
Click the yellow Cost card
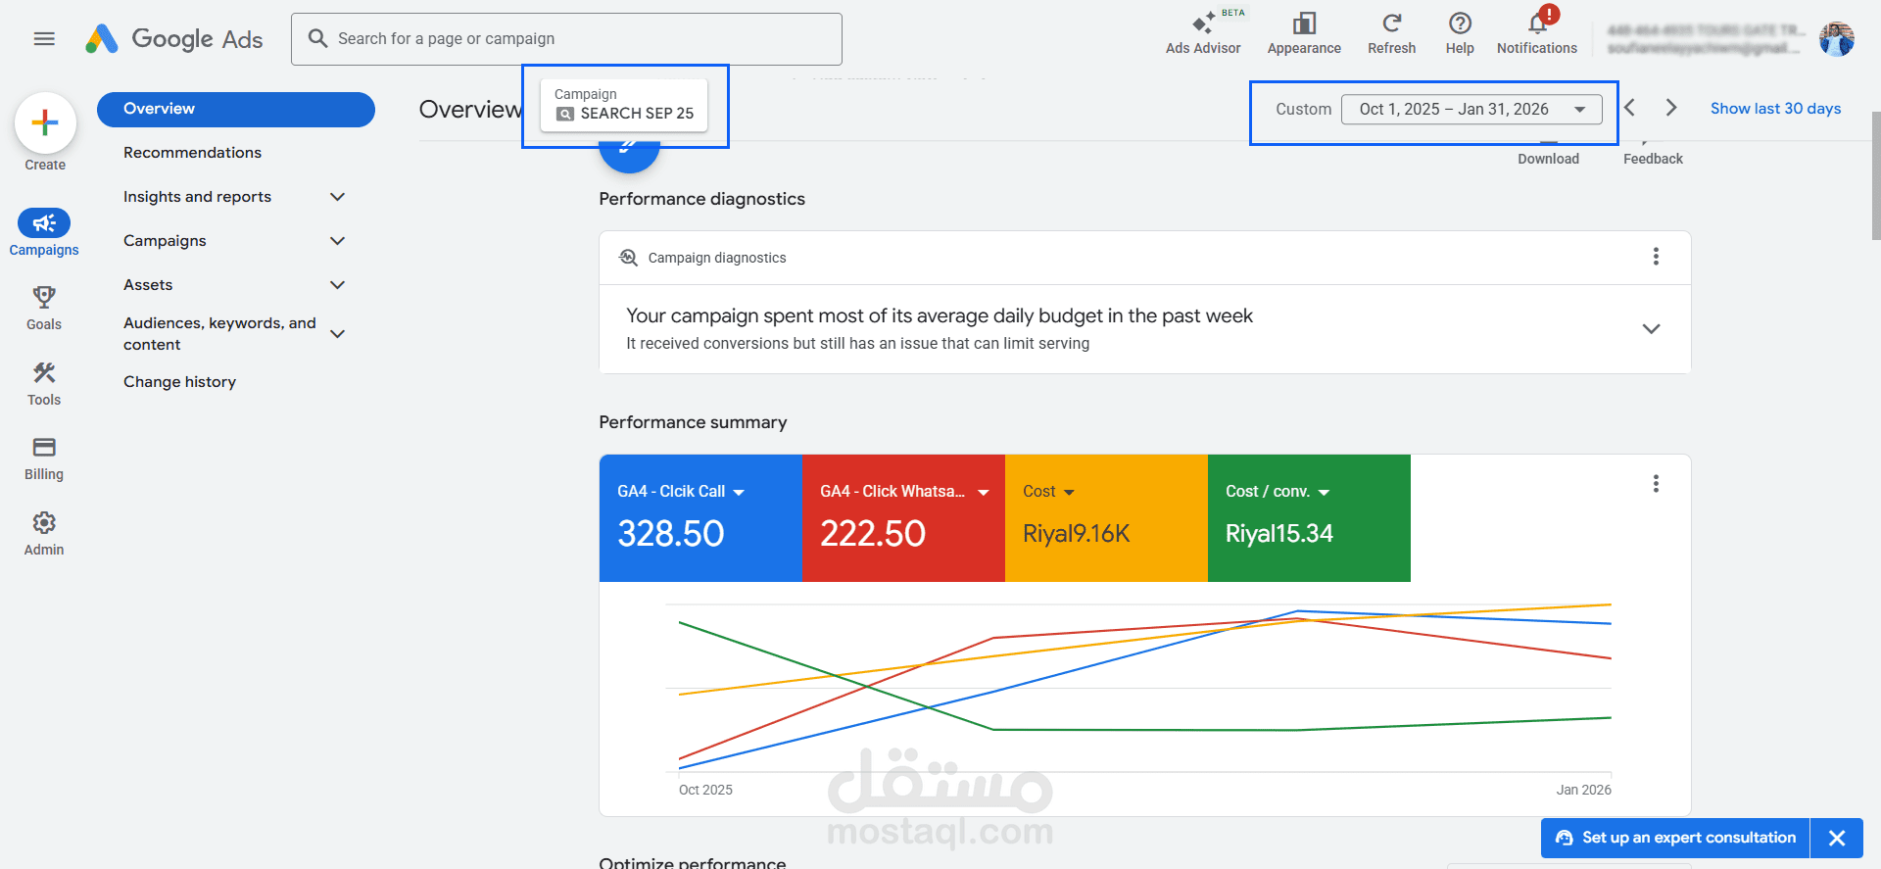(1106, 518)
